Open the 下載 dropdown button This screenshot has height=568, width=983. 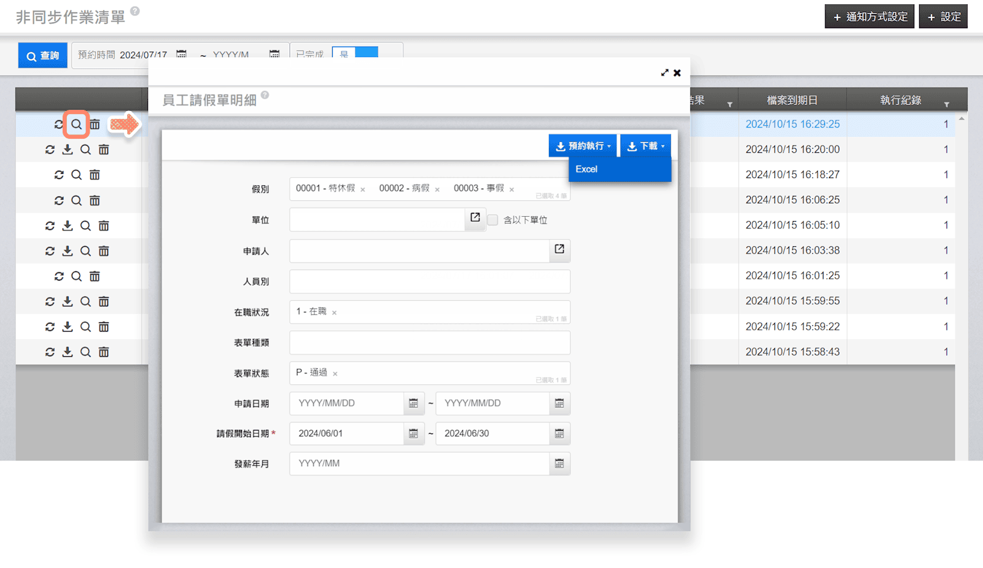645,146
